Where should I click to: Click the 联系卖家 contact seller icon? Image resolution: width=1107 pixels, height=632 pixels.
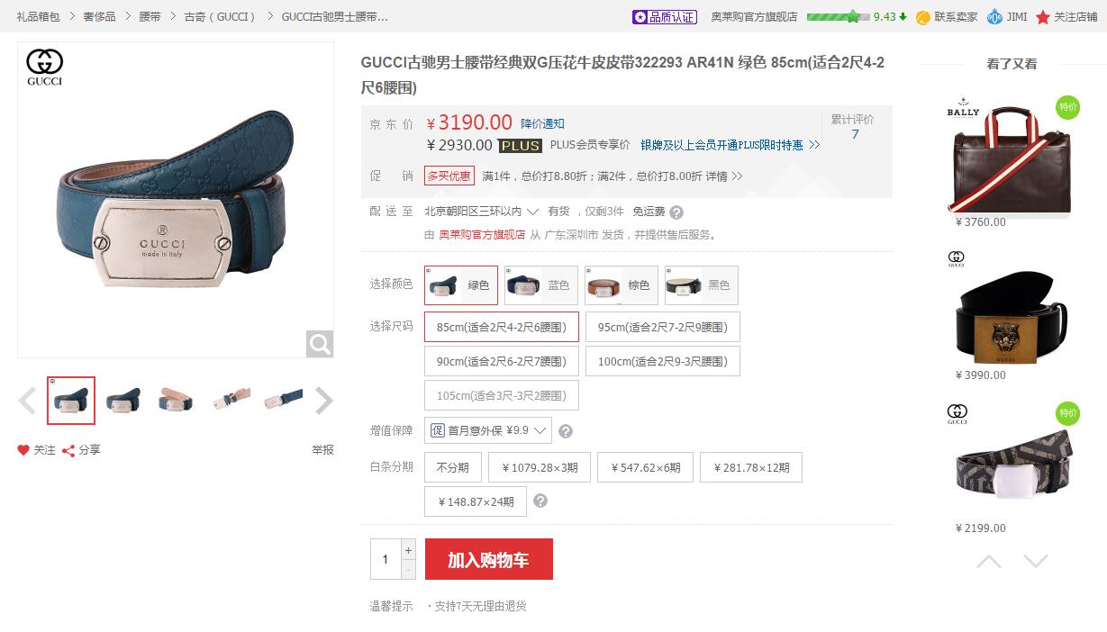923,17
